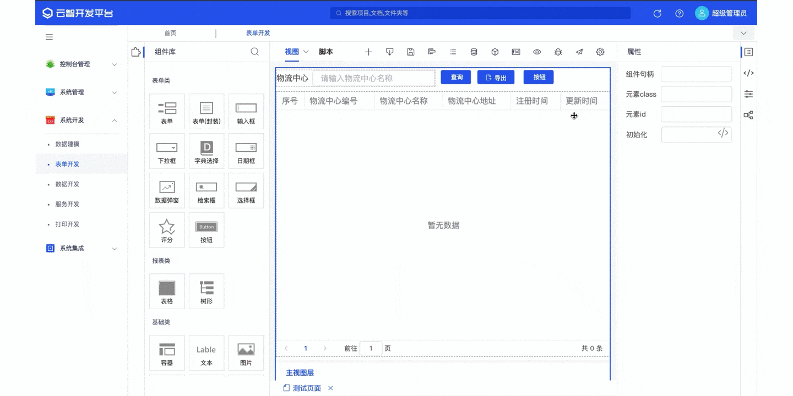Switch to the 首页 tab
The height and width of the screenshot is (396, 793).
(170, 33)
